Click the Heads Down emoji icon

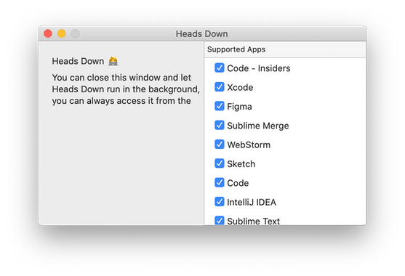tap(113, 61)
